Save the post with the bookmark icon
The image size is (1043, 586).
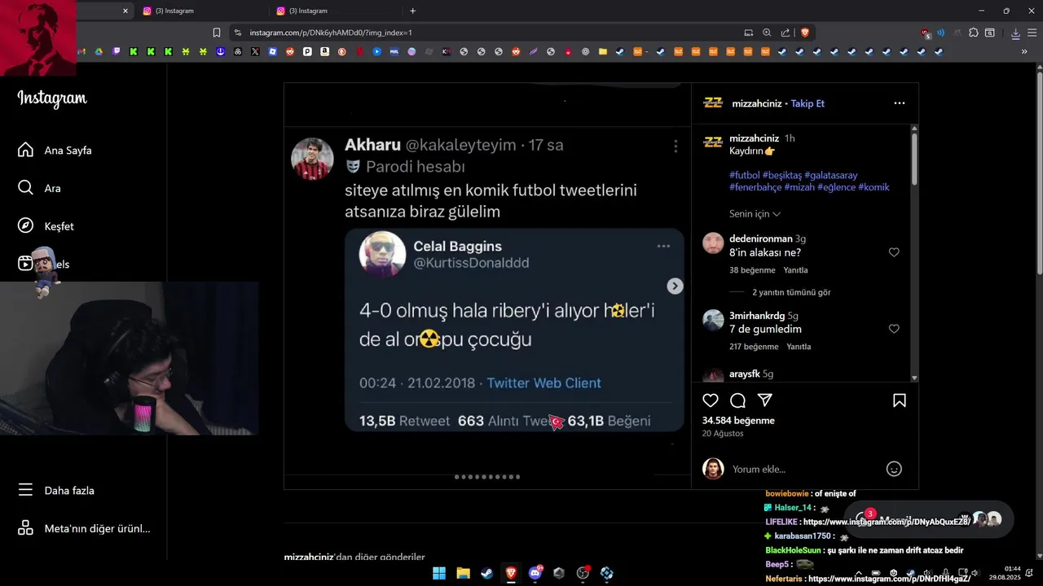[900, 400]
